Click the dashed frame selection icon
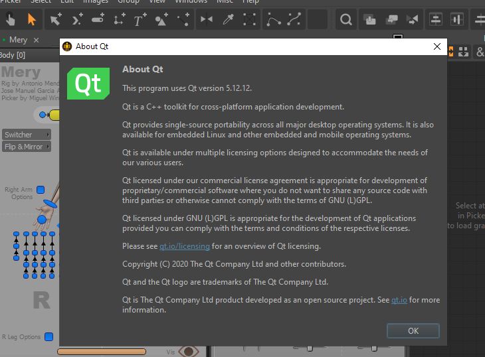 click(x=249, y=20)
